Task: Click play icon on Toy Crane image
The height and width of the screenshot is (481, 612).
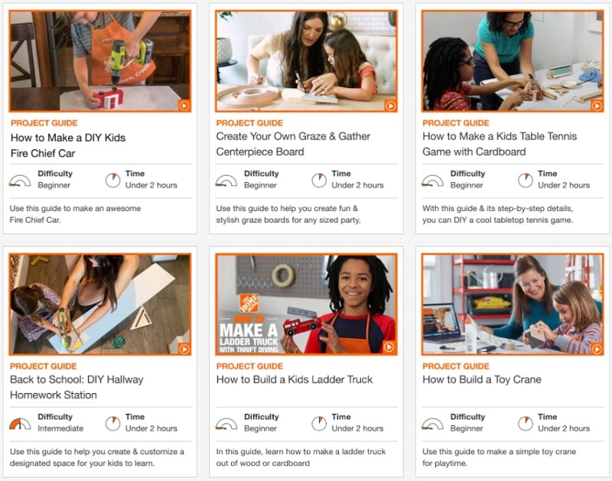Action: [597, 349]
